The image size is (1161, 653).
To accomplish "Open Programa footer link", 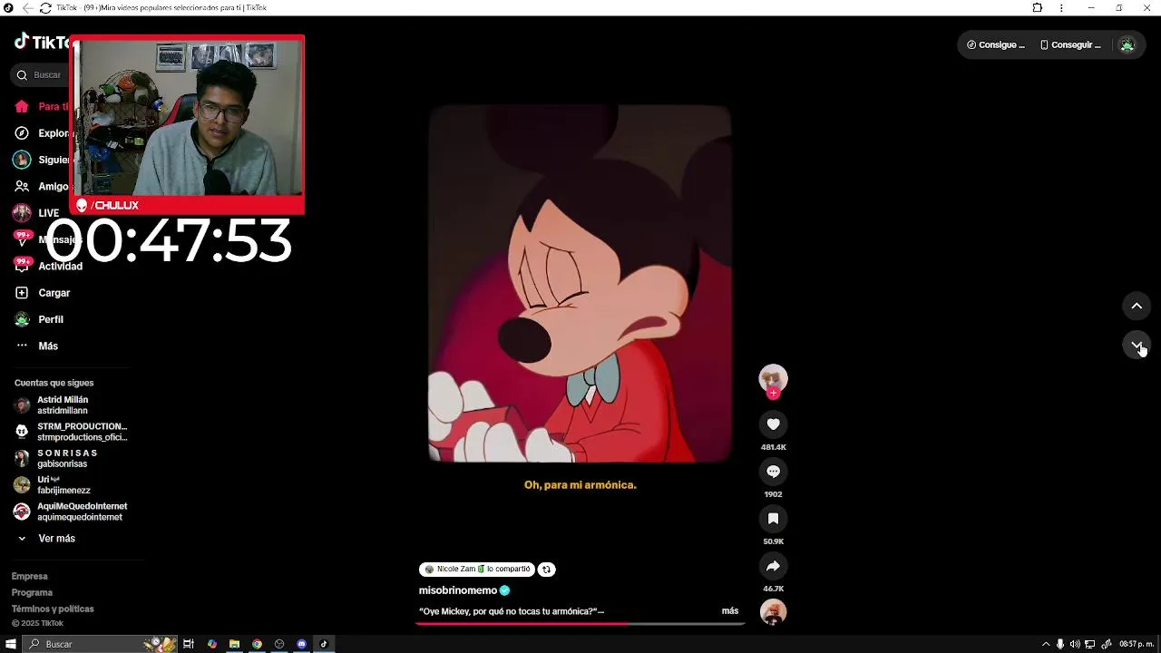I will [x=32, y=592].
